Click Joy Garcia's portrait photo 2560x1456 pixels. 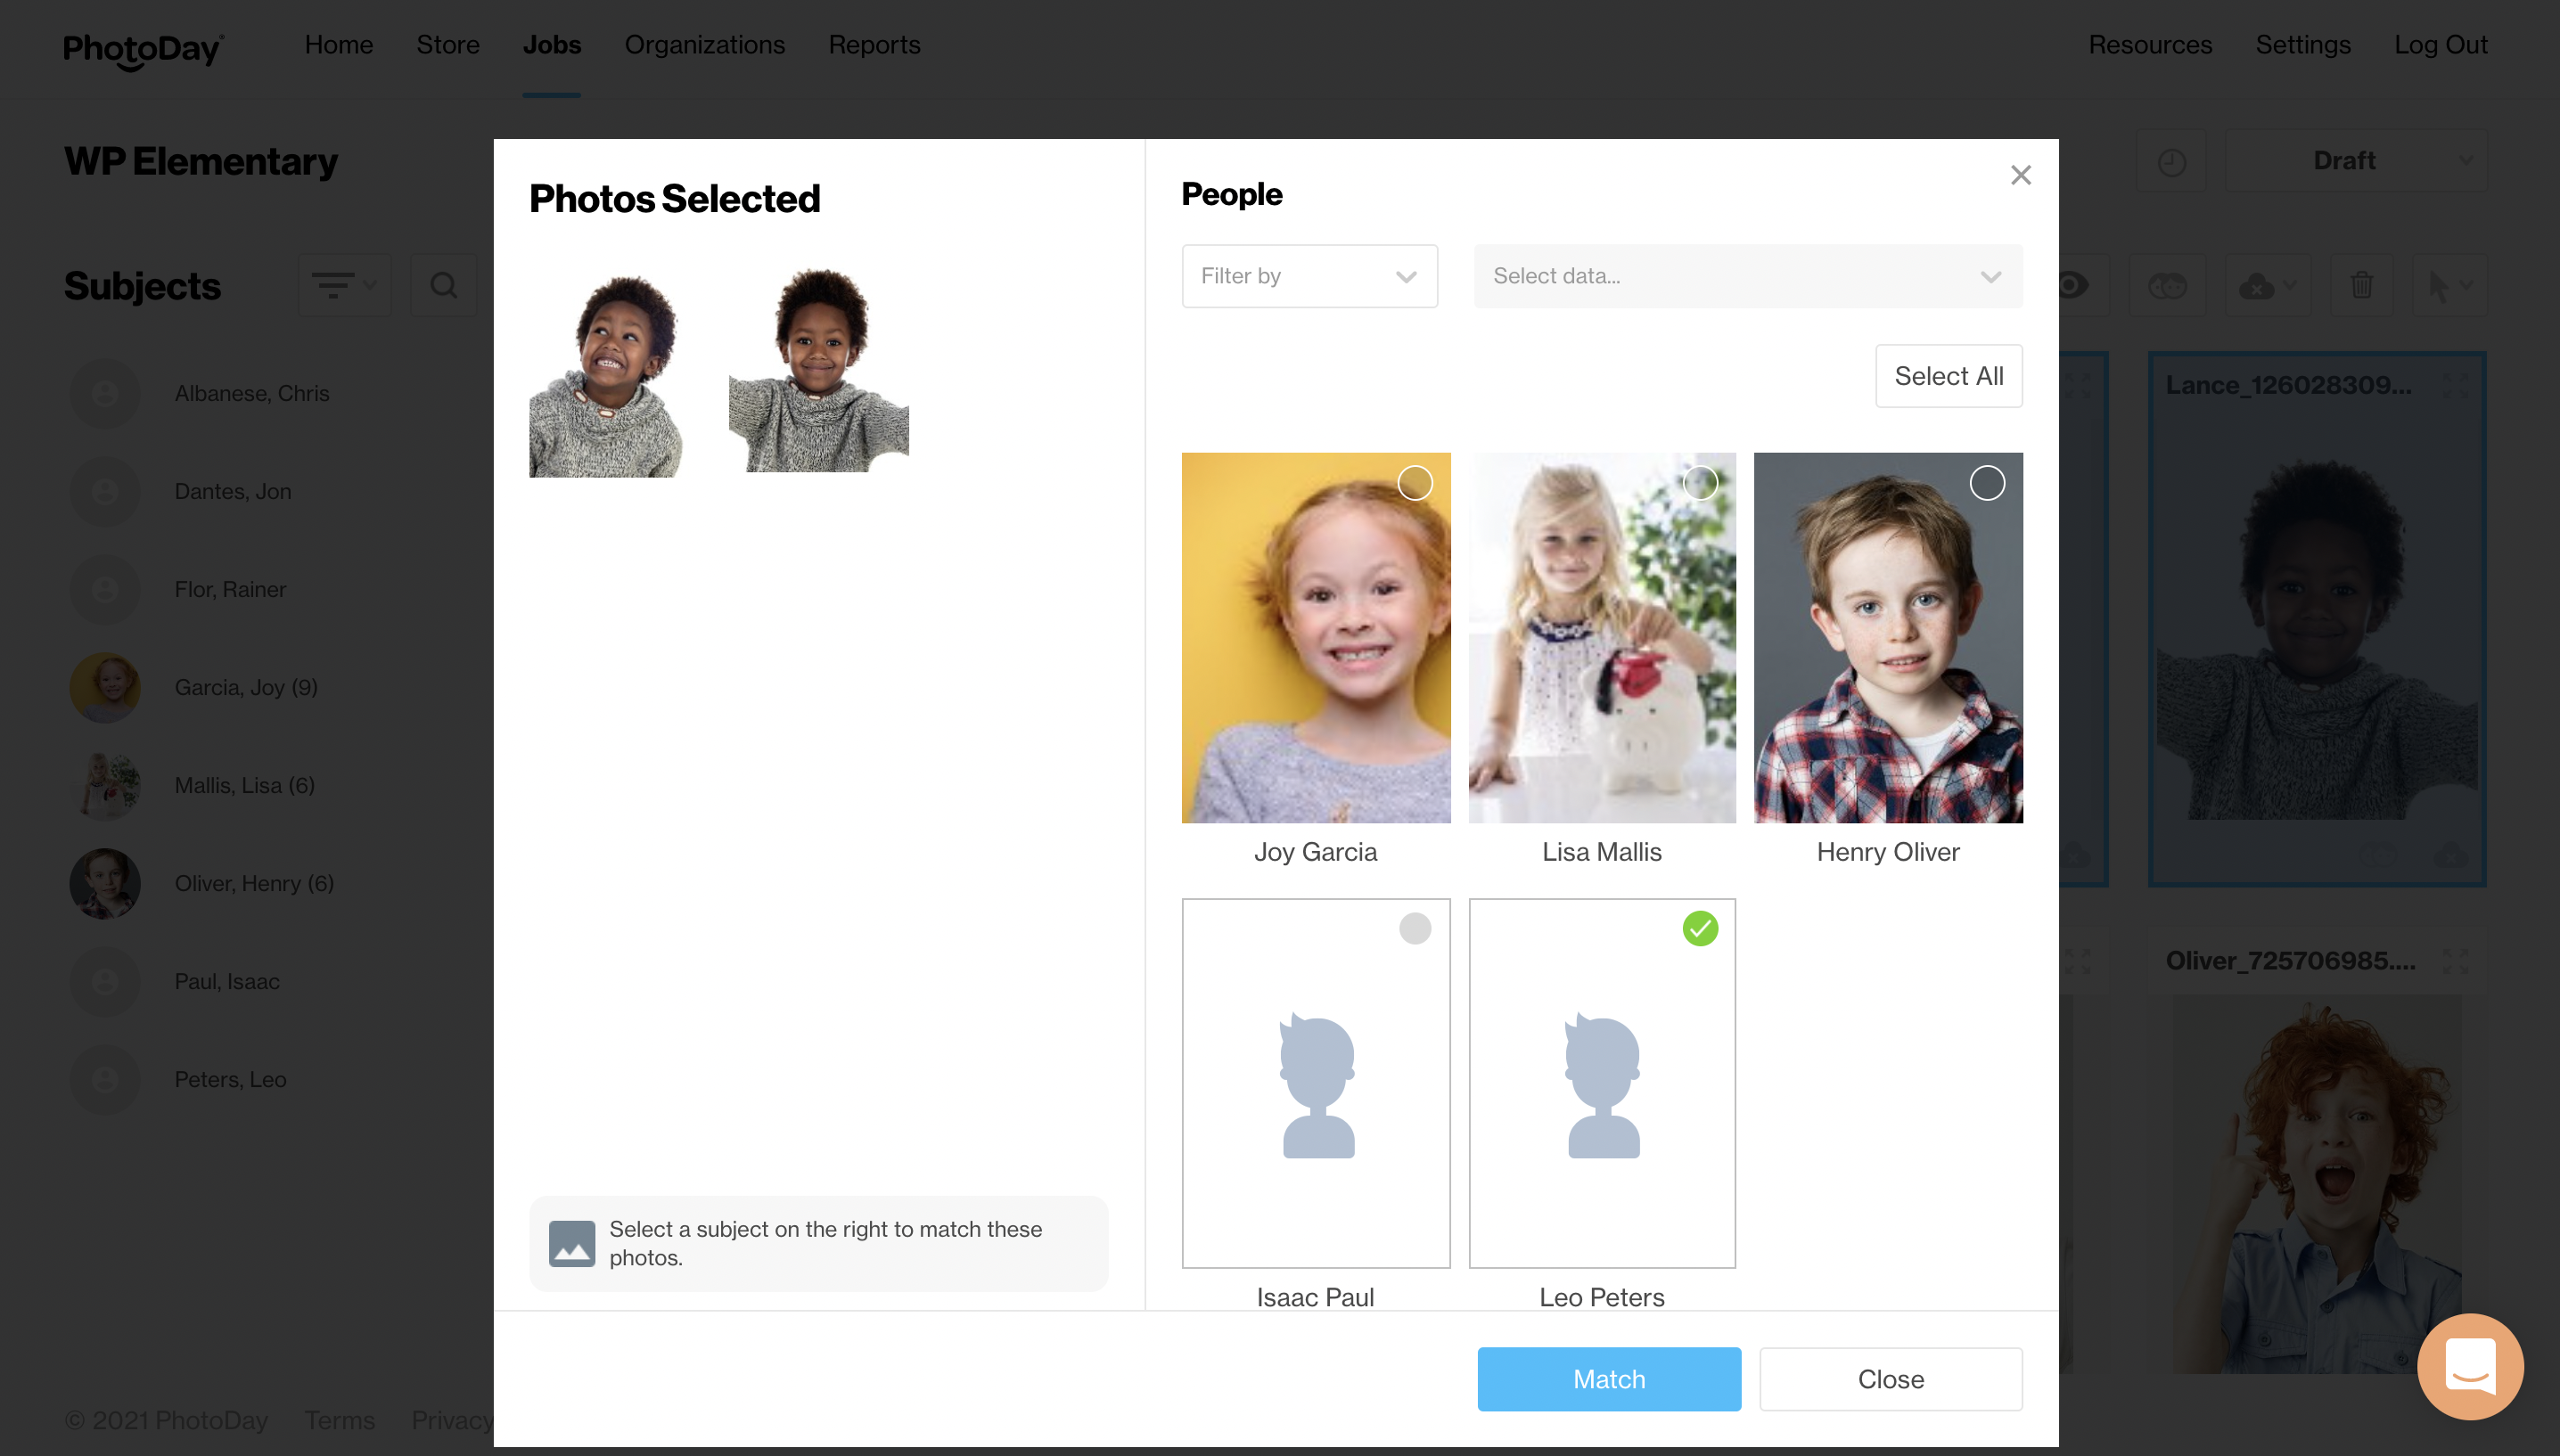(x=1315, y=638)
